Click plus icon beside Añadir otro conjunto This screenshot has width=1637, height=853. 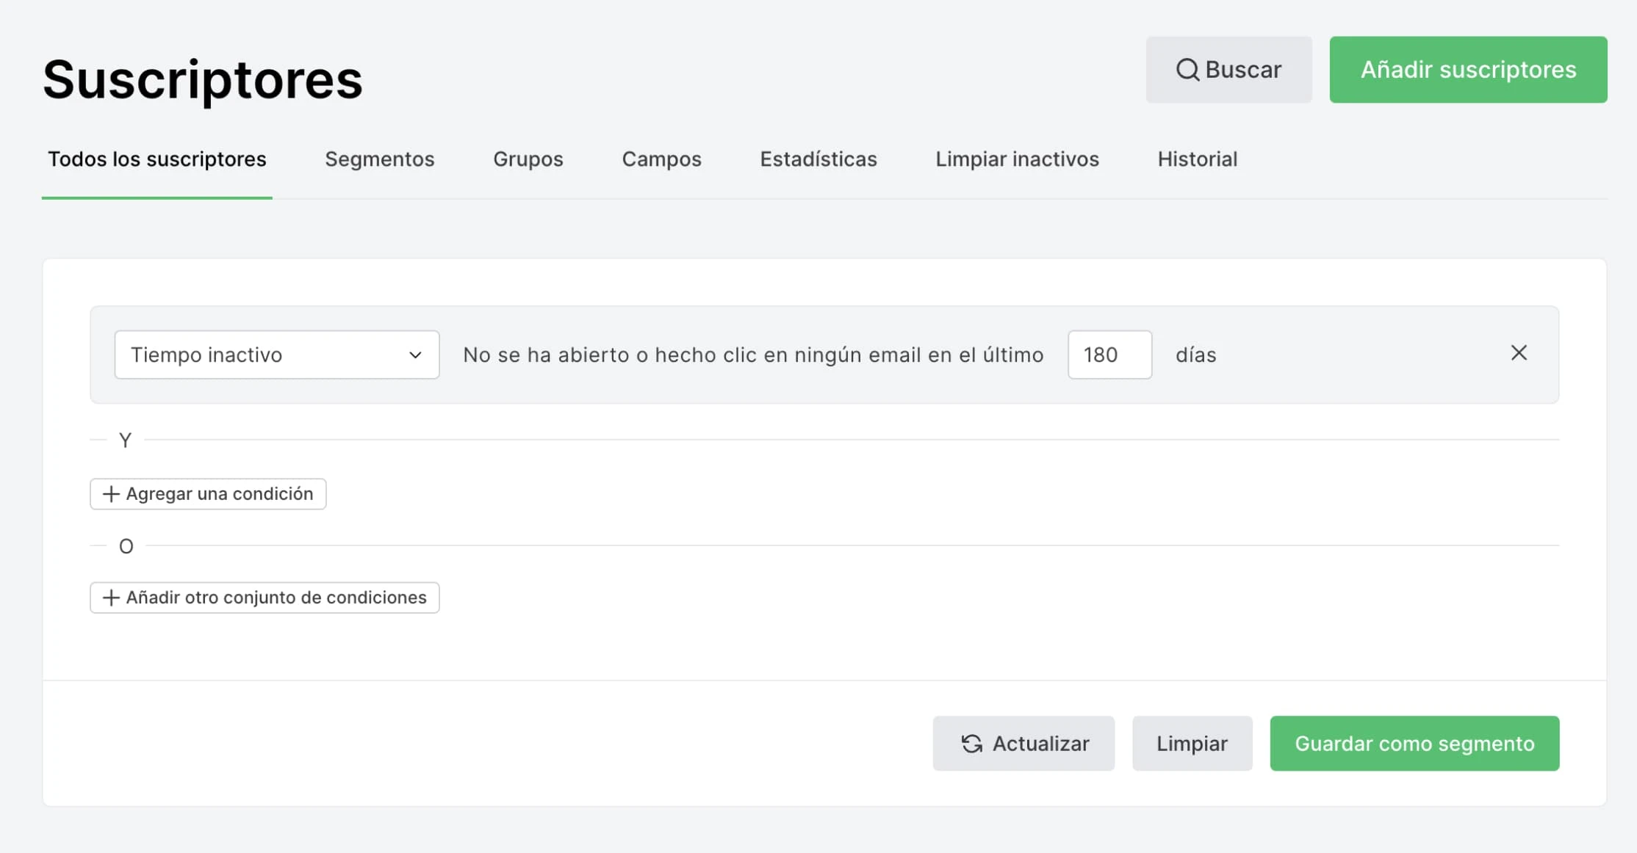[x=111, y=598]
